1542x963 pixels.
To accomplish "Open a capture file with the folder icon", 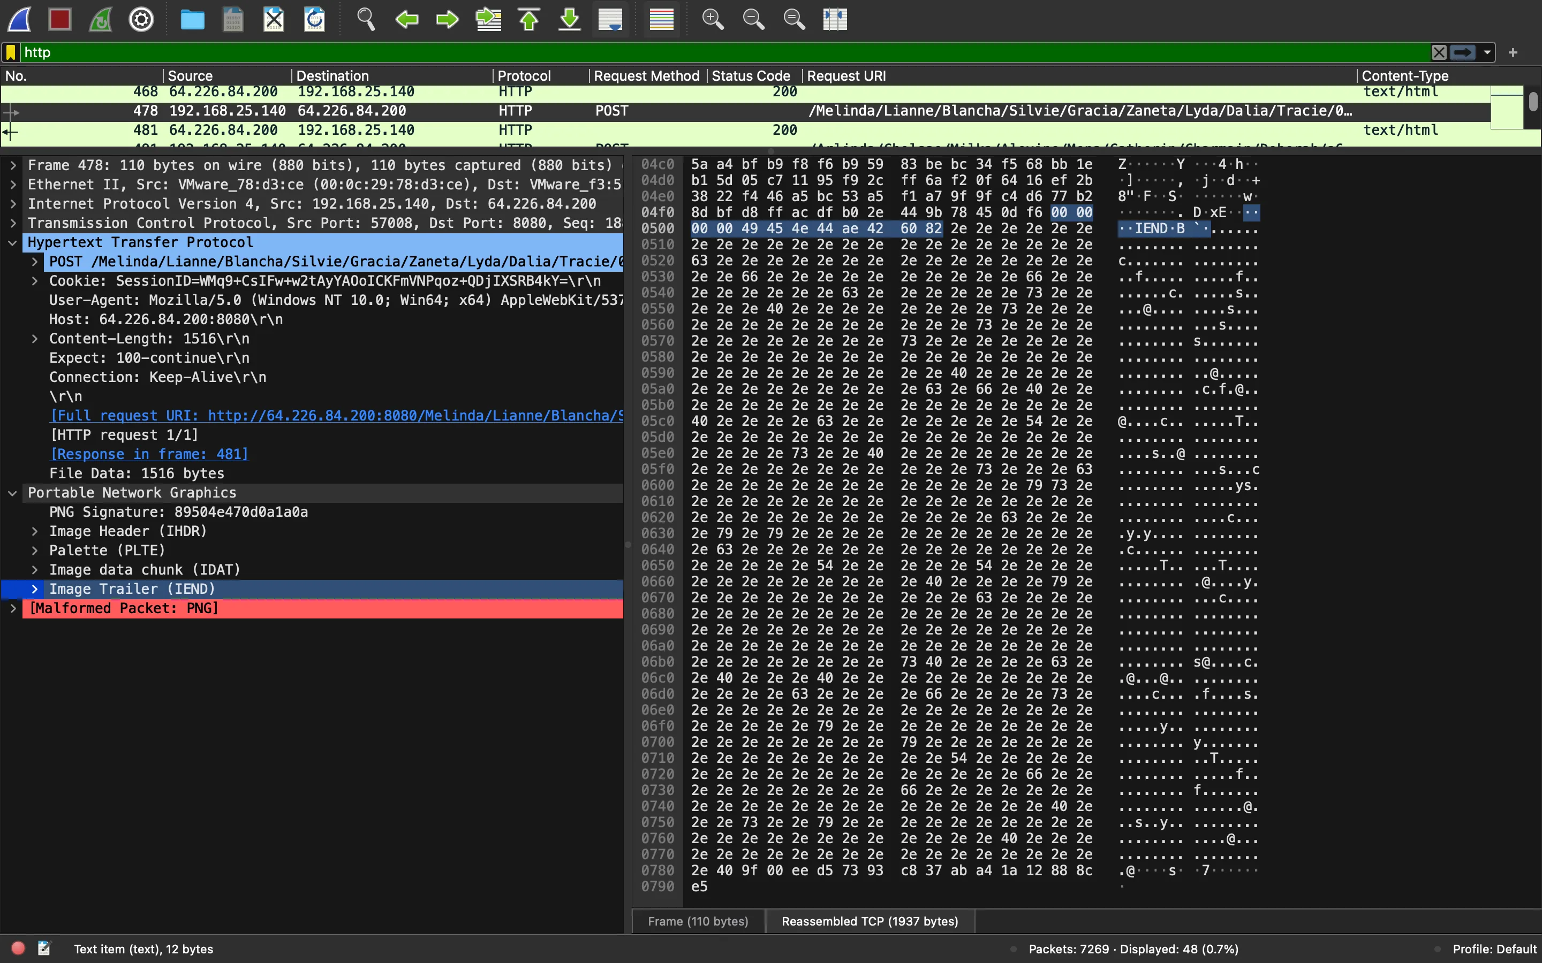I will coord(192,19).
